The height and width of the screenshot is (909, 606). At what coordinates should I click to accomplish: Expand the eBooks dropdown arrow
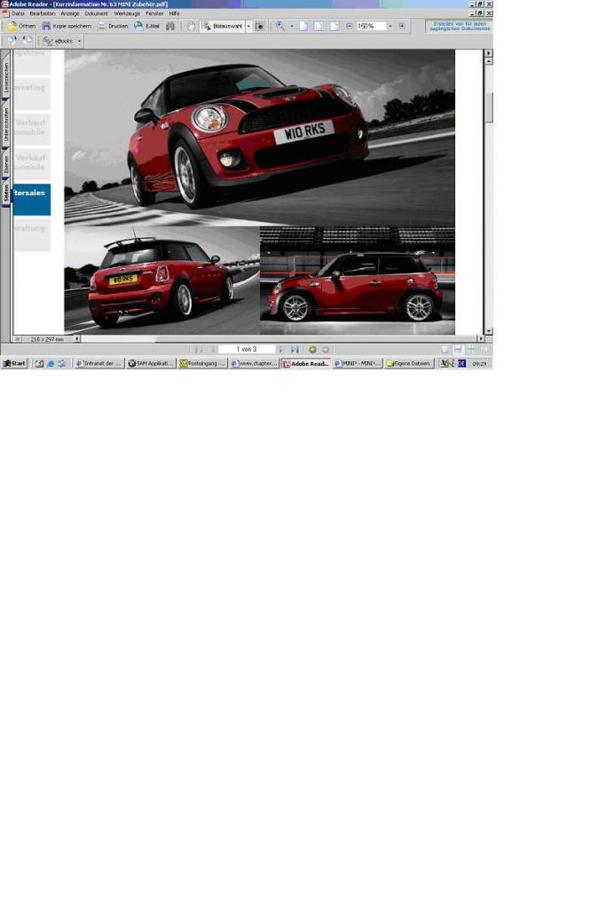coord(79,41)
